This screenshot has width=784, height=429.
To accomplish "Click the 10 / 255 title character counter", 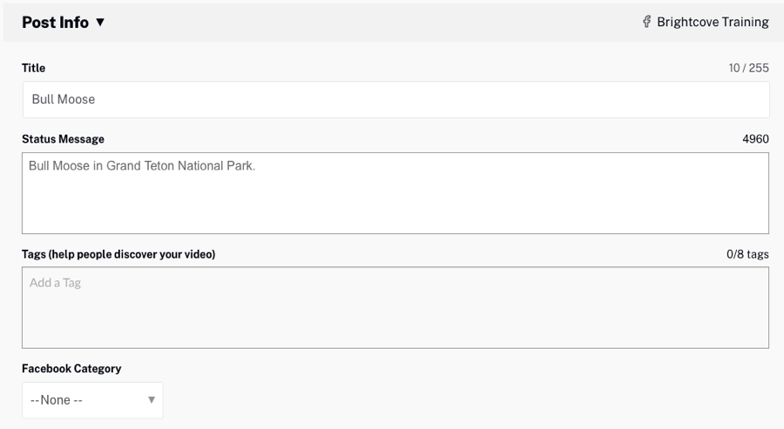I will (749, 68).
